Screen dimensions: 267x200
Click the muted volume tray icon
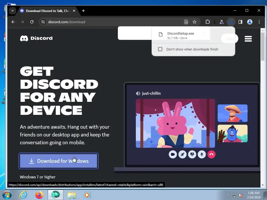tap(241, 195)
